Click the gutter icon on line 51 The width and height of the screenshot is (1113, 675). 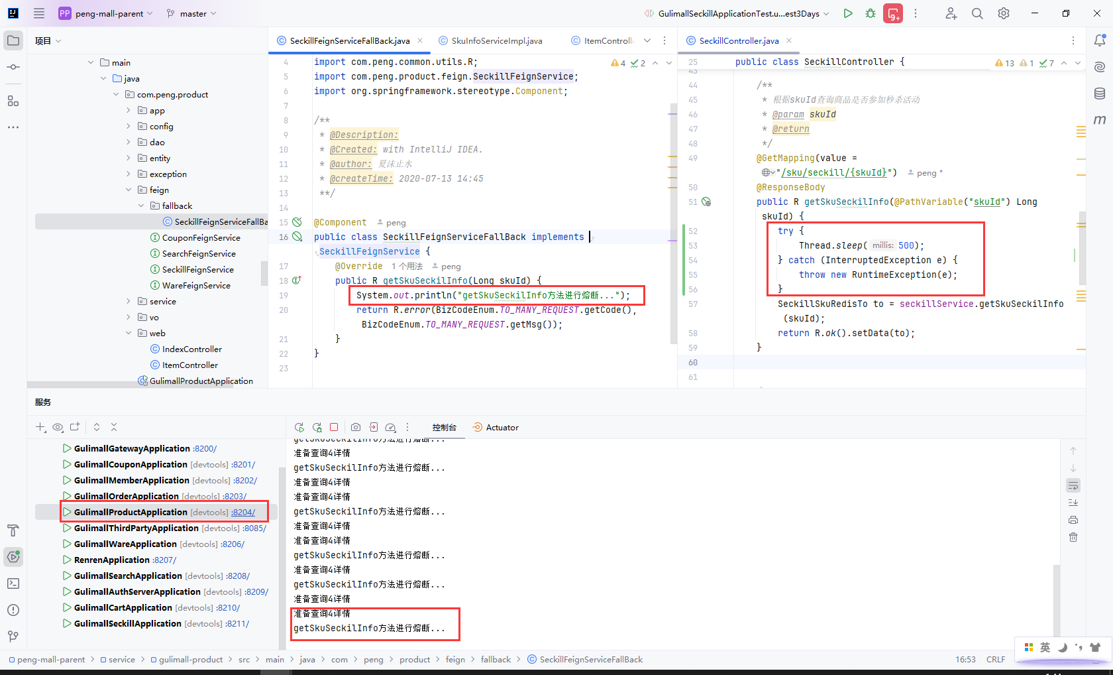706,202
